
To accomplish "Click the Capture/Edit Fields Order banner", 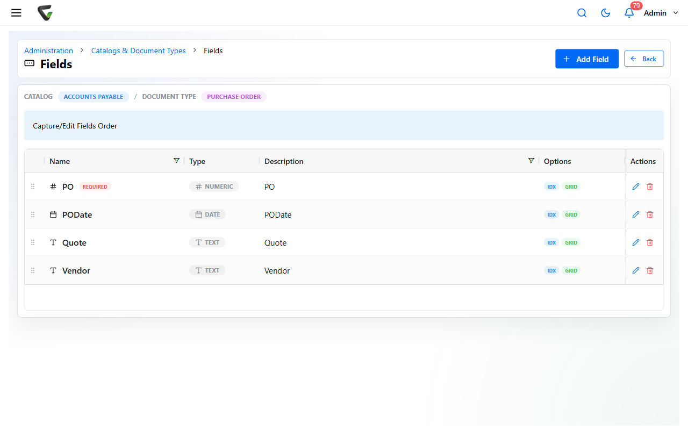I will tap(344, 126).
